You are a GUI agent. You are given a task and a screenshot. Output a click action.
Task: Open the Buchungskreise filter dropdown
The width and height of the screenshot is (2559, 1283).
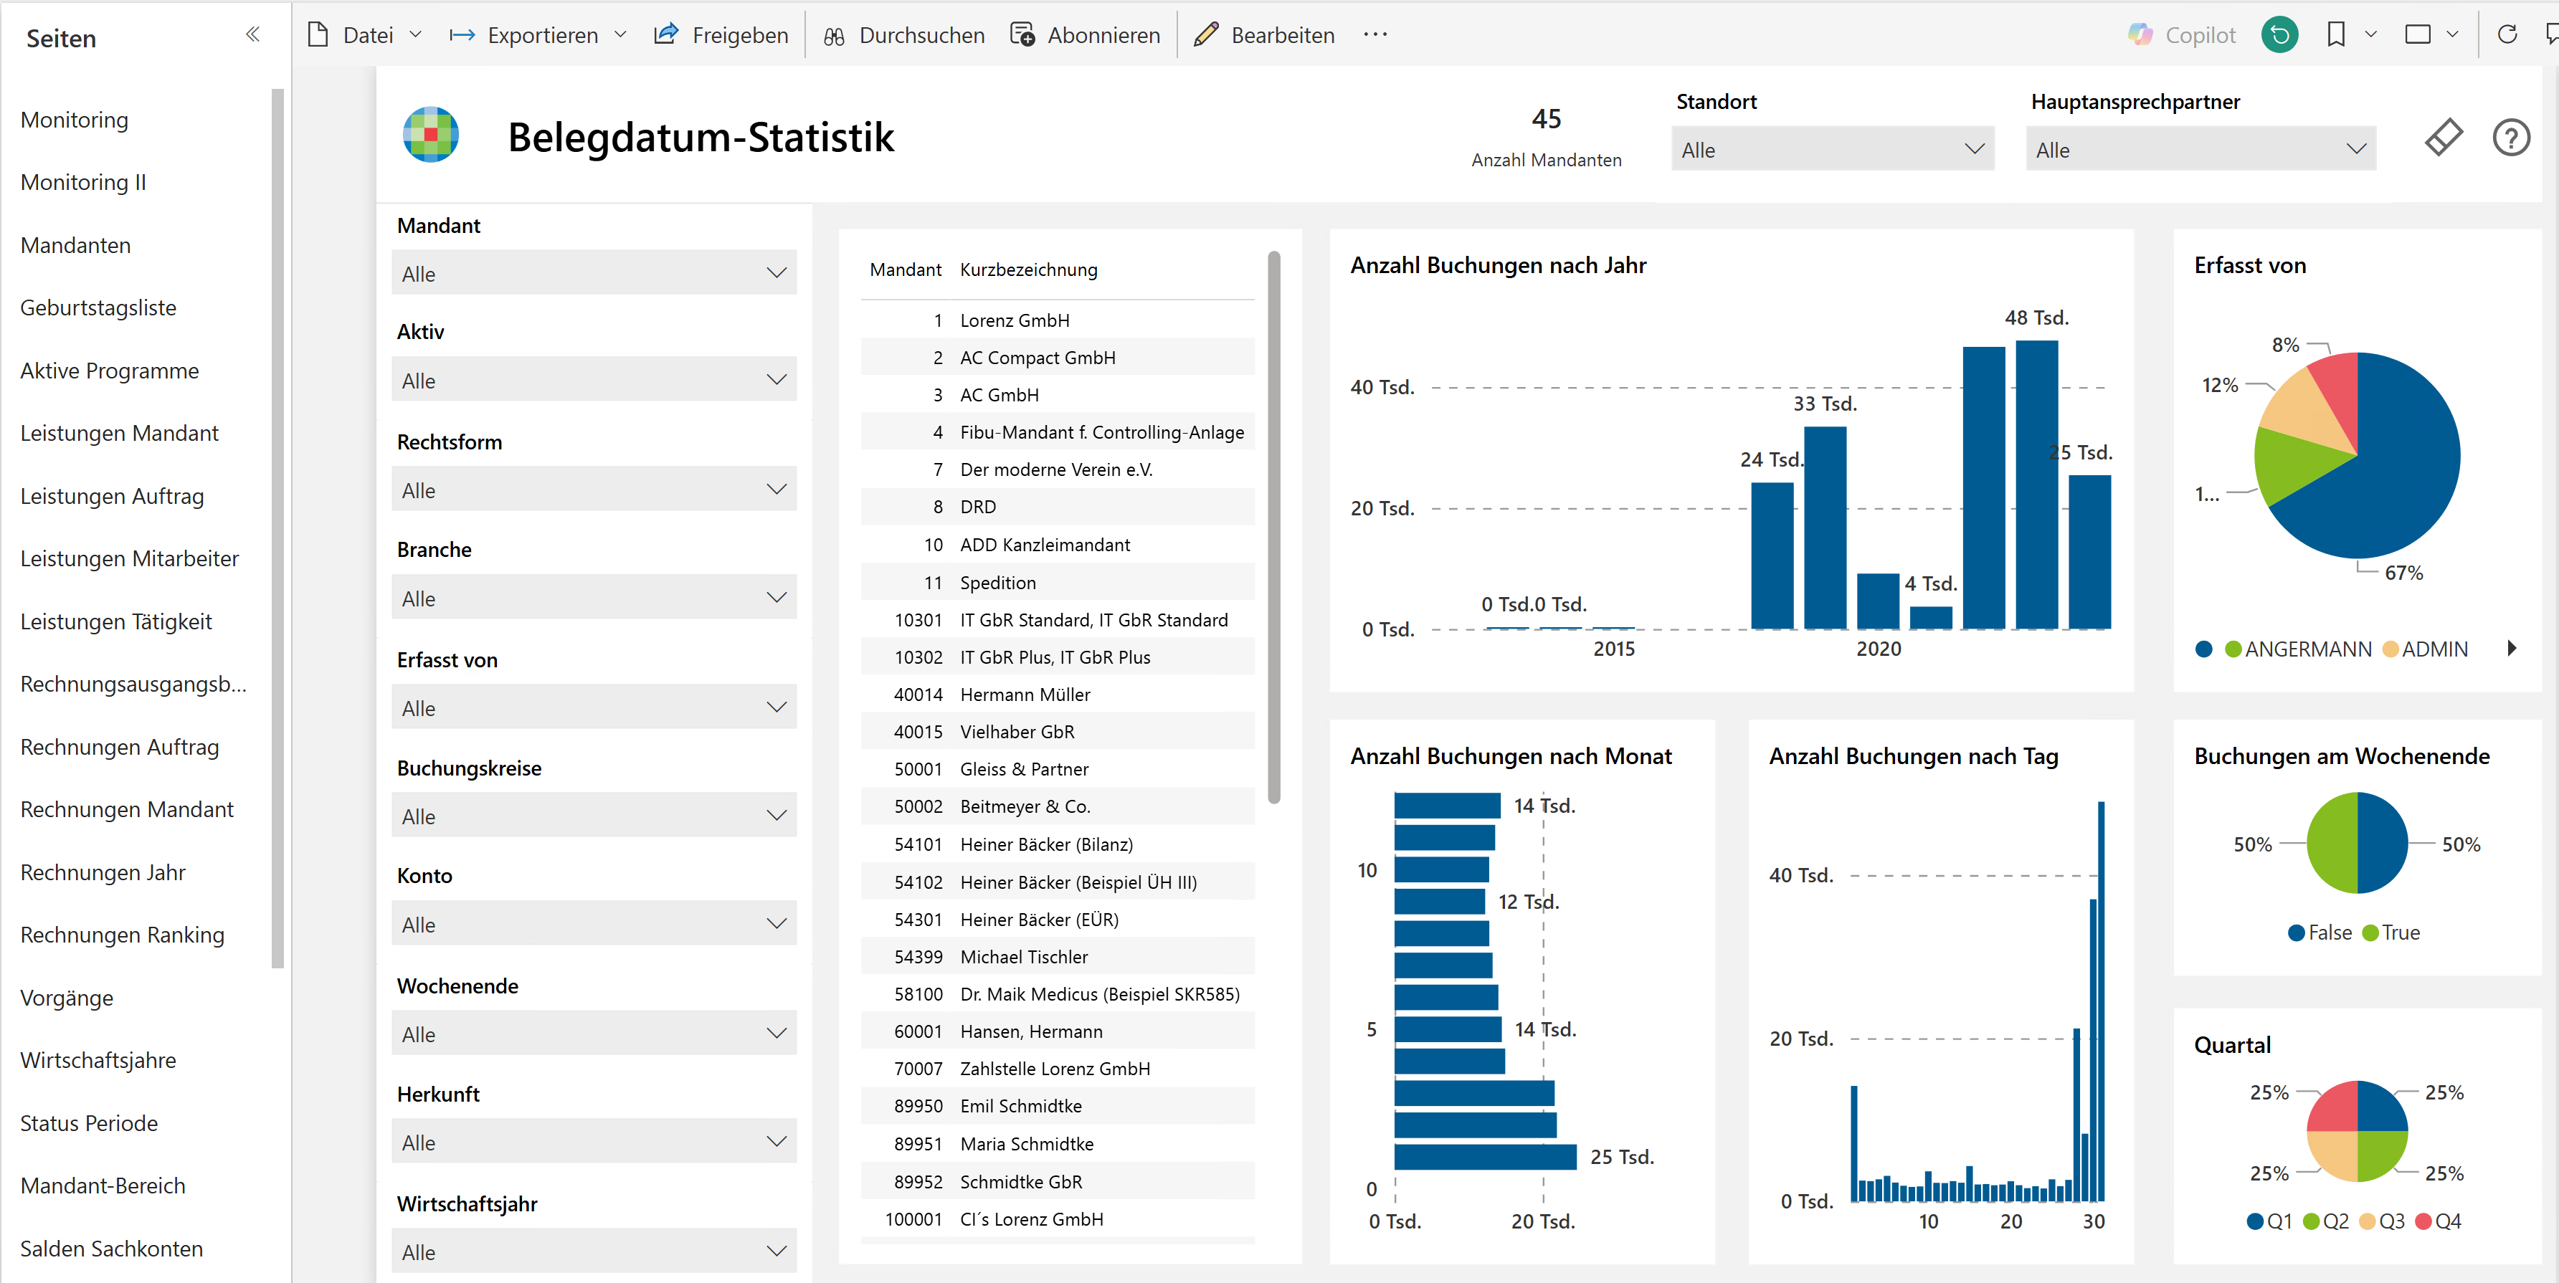pos(594,815)
